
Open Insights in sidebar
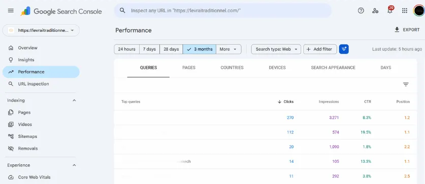pyautogui.click(x=41, y=60)
